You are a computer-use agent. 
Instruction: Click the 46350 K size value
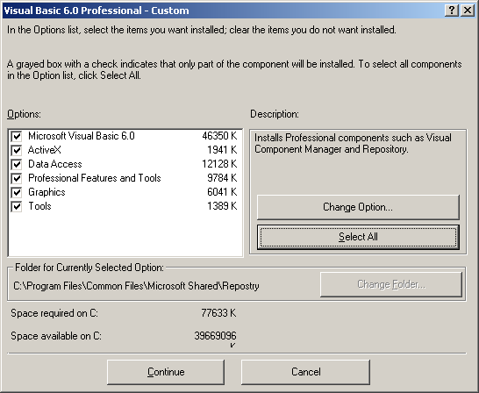pos(219,136)
